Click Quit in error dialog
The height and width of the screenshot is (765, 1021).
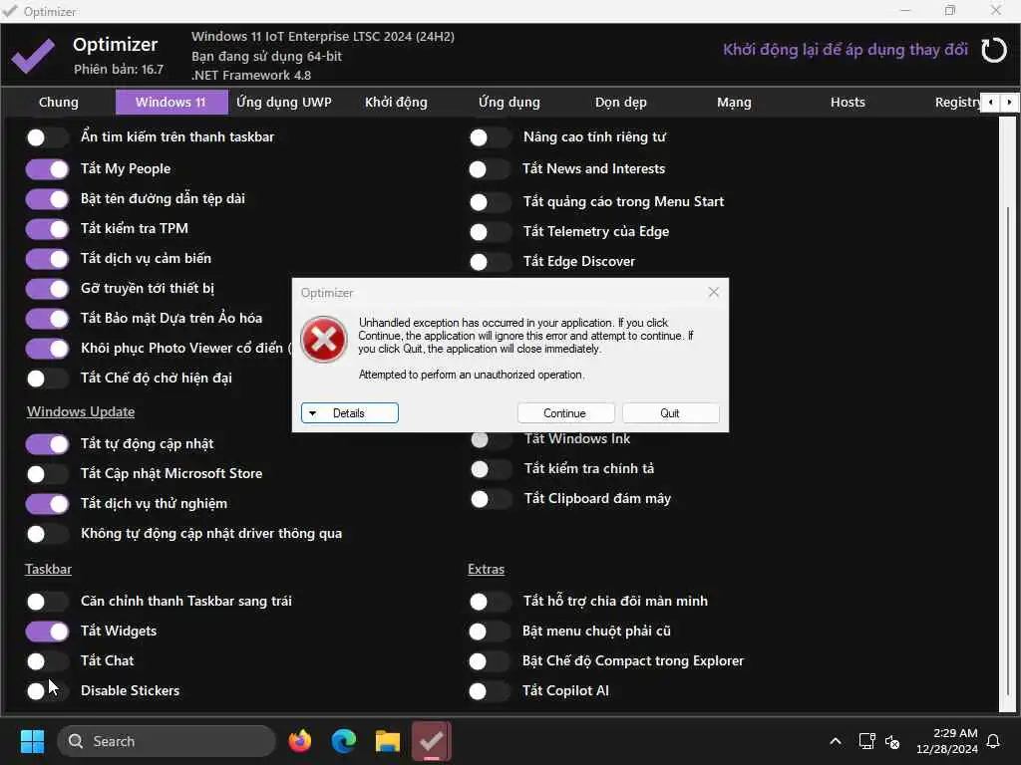coord(670,413)
